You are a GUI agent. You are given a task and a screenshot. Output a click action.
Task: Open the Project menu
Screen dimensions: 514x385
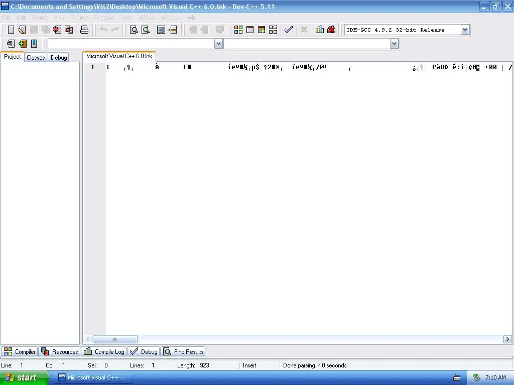(80, 18)
